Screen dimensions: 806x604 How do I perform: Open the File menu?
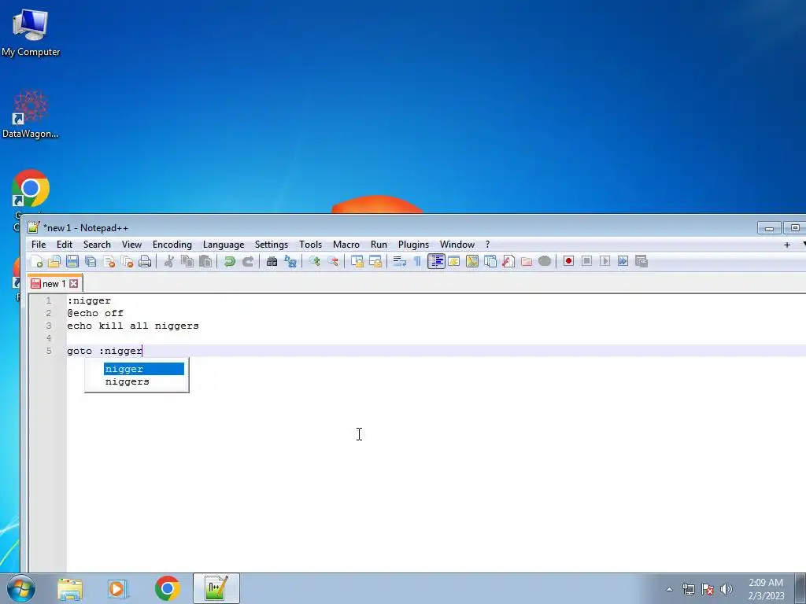point(39,245)
